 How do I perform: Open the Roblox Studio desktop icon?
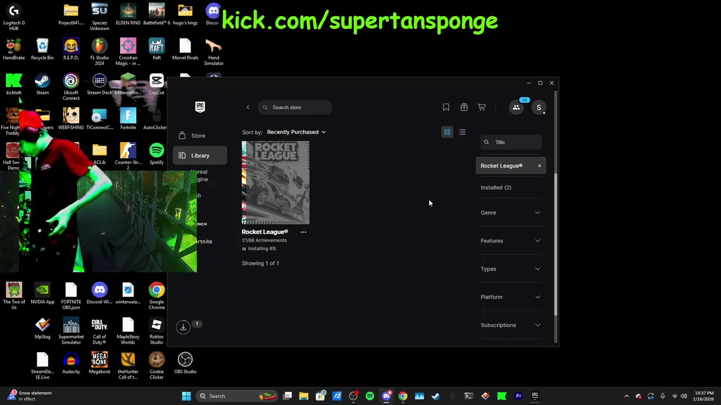(x=157, y=331)
